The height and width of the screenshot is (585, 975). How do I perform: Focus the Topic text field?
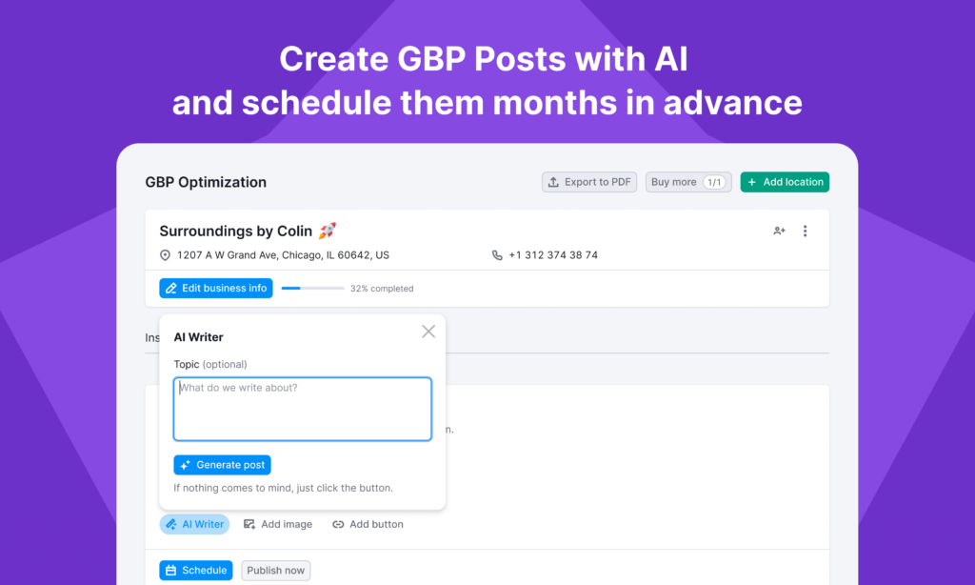coord(303,409)
